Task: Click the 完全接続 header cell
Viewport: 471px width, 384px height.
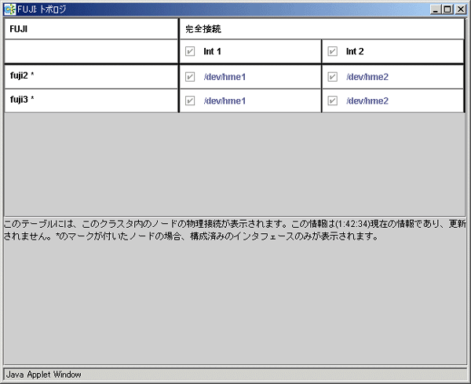Action: pos(322,29)
